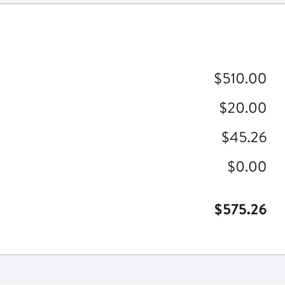
Task: Select the $20.00 line amount
Action: pos(243,108)
